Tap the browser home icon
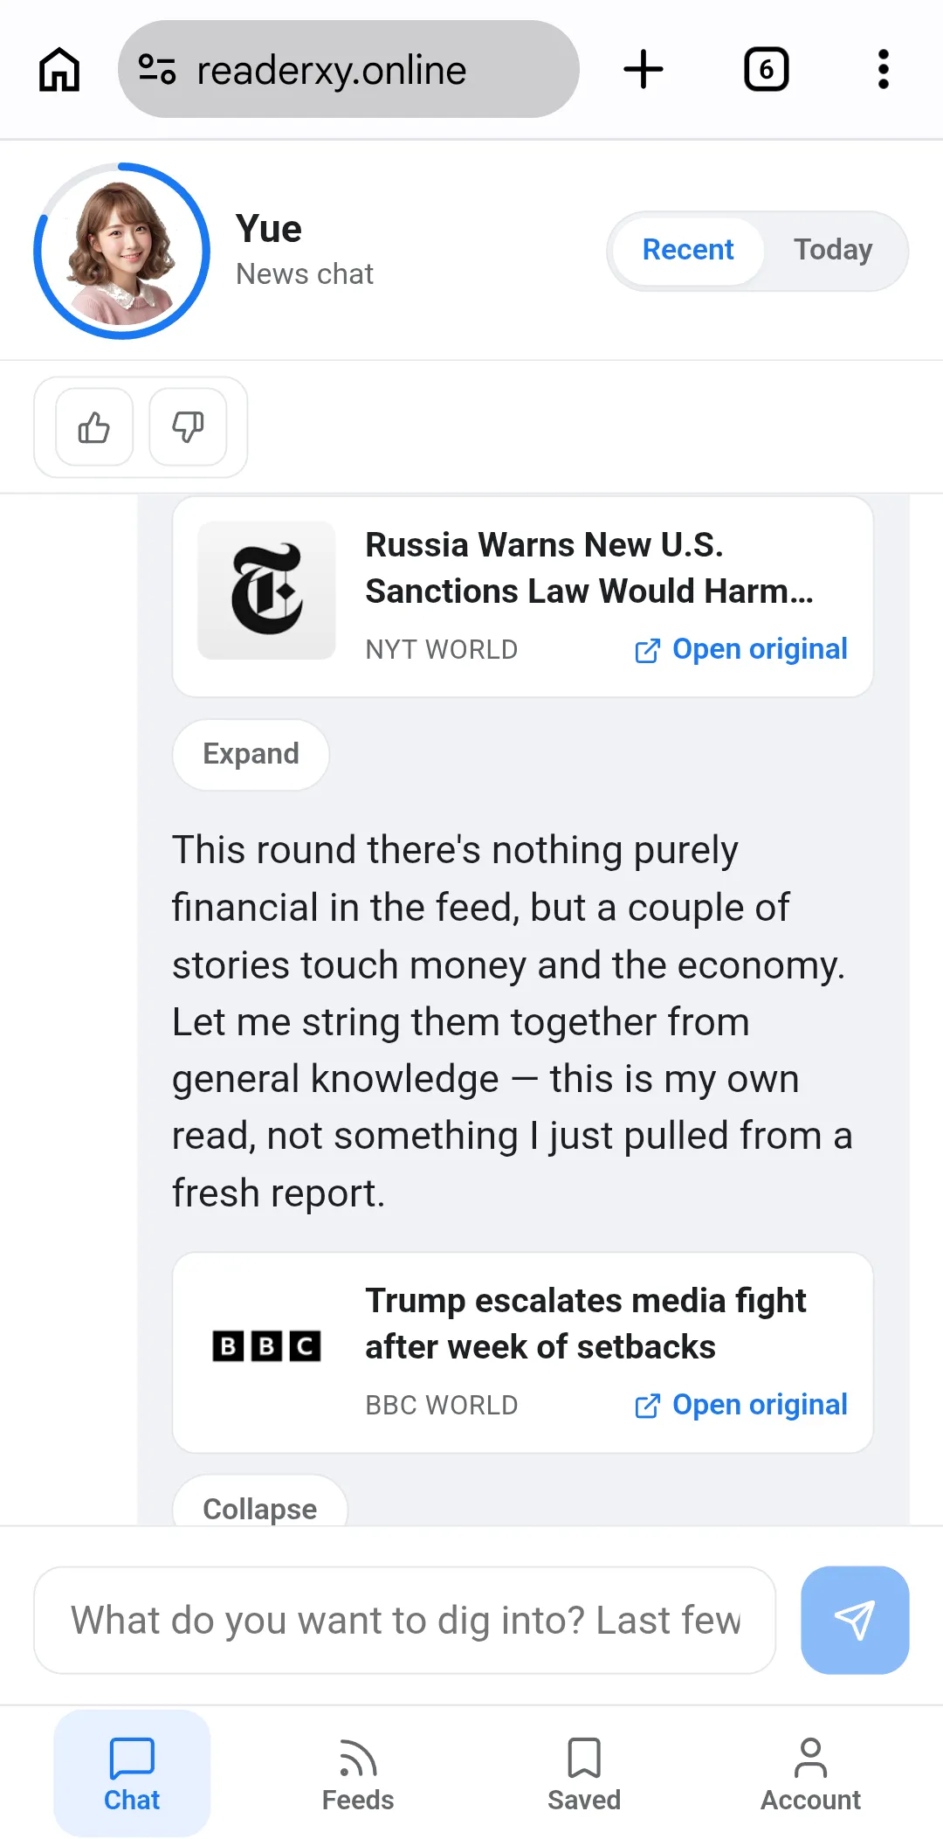This screenshot has width=943, height=1839. (59, 70)
